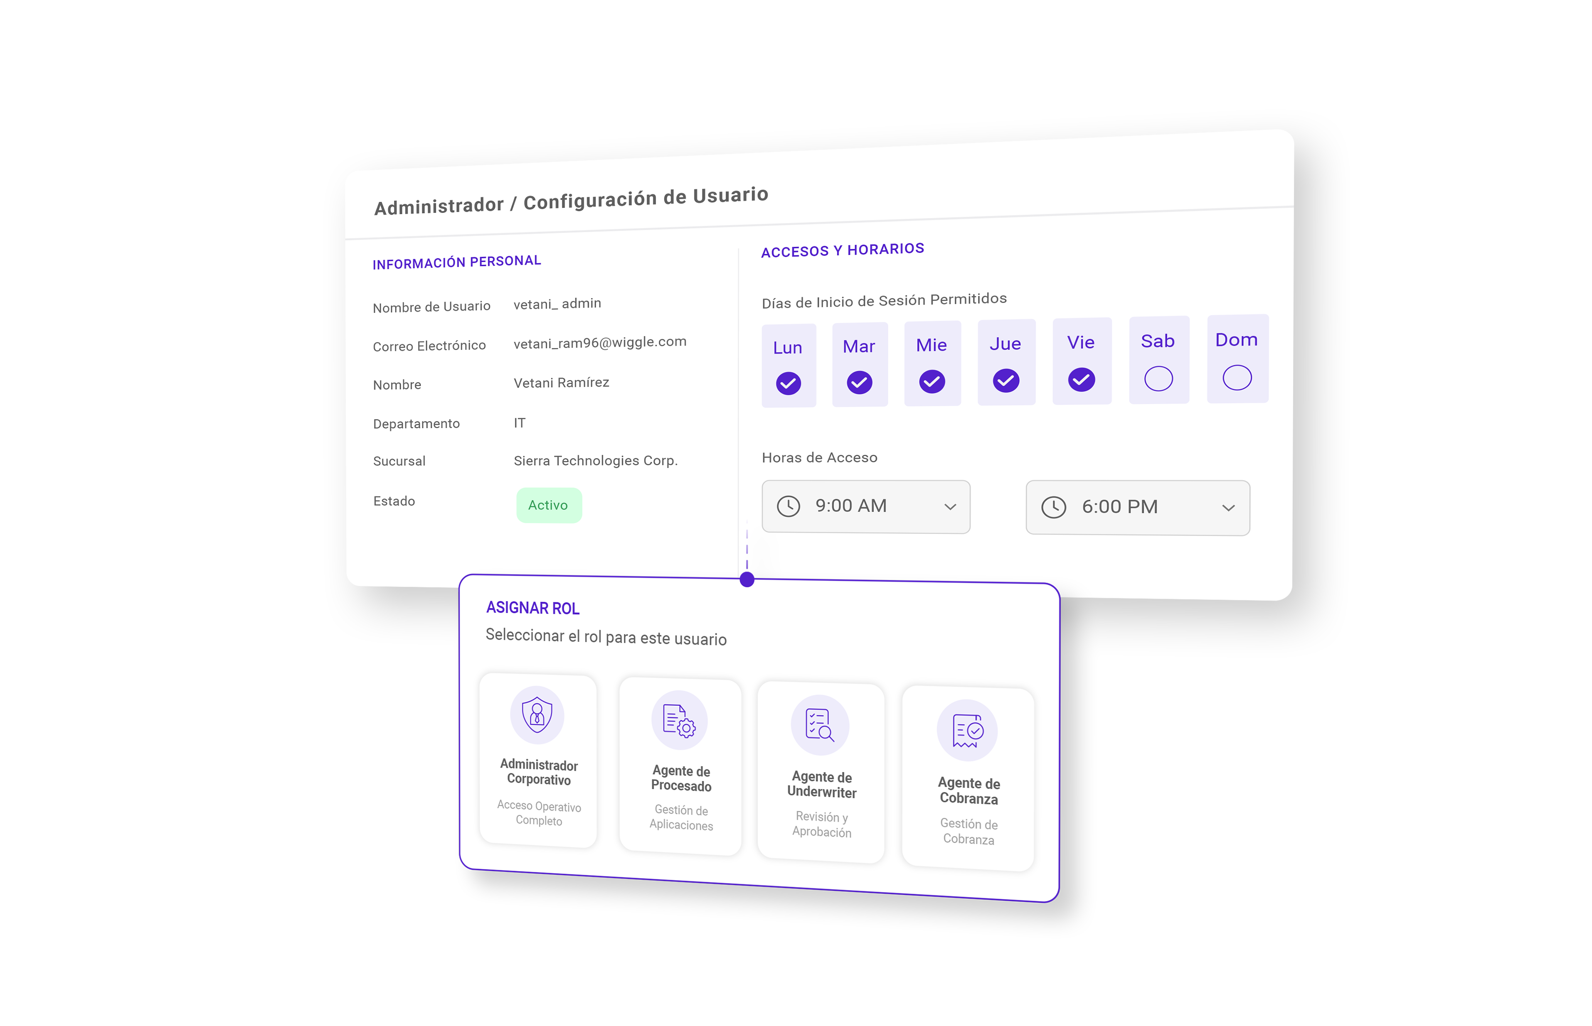Click the 'vetani_ admin' username value
Screen dimensions: 1592x1026
pyautogui.click(x=557, y=304)
